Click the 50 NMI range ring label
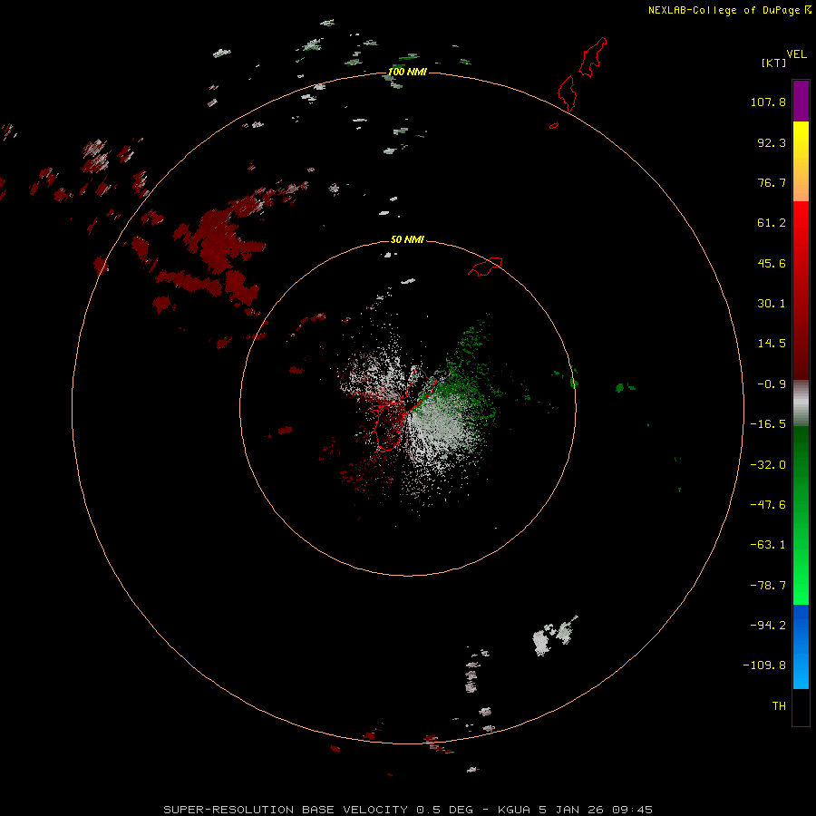Screen dimensions: 816x816 pyautogui.click(x=407, y=239)
